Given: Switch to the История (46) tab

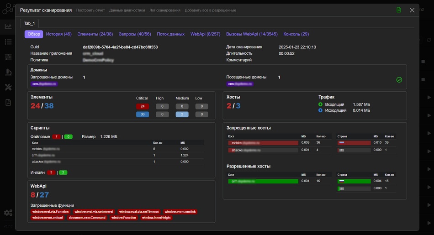Looking at the screenshot, I should point(58,34).
